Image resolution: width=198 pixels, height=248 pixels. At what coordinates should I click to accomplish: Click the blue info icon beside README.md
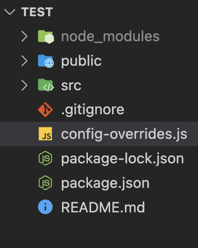(x=45, y=207)
